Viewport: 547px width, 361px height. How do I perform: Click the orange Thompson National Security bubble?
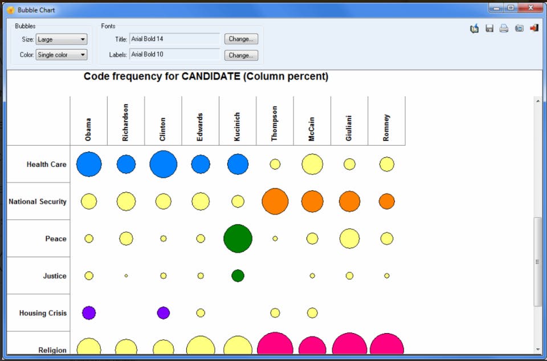click(275, 202)
